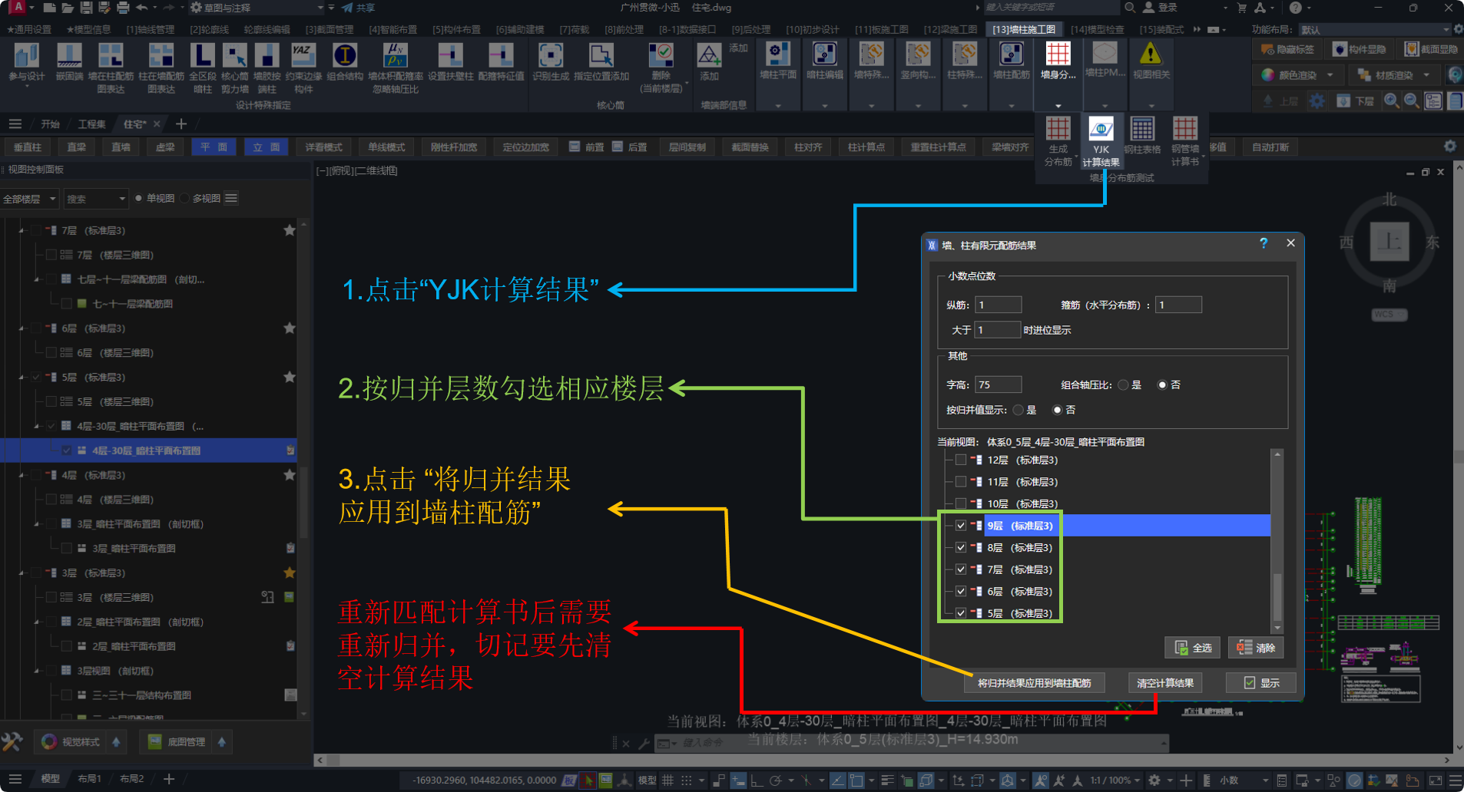The width and height of the screenshot is (1464, 792).
Task: Click the 暗柱编辑 icon
Action: point(825,54)
